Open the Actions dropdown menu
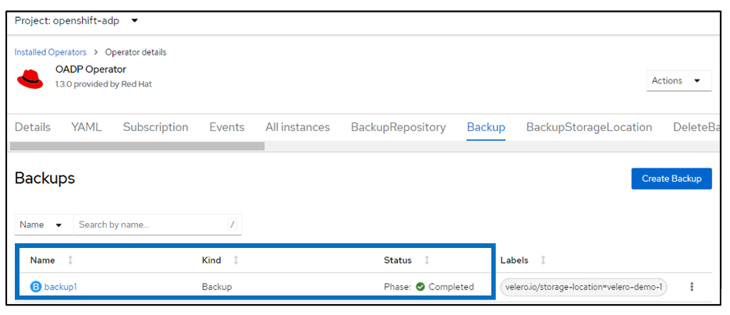730x315 pixels. coord(678,81)
